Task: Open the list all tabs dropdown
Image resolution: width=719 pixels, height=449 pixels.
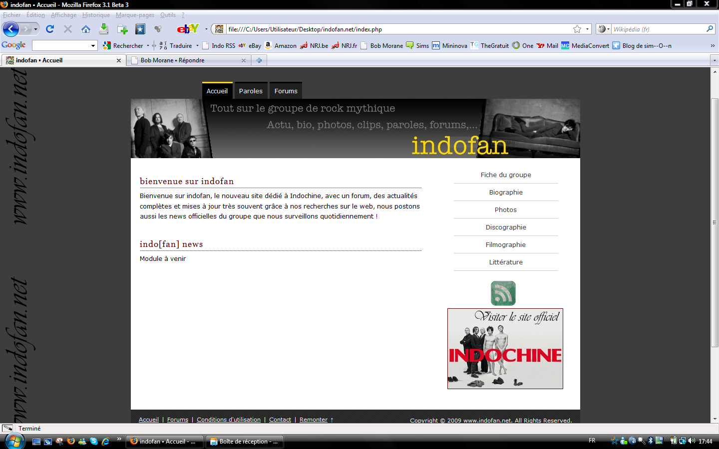Action: 715,60
